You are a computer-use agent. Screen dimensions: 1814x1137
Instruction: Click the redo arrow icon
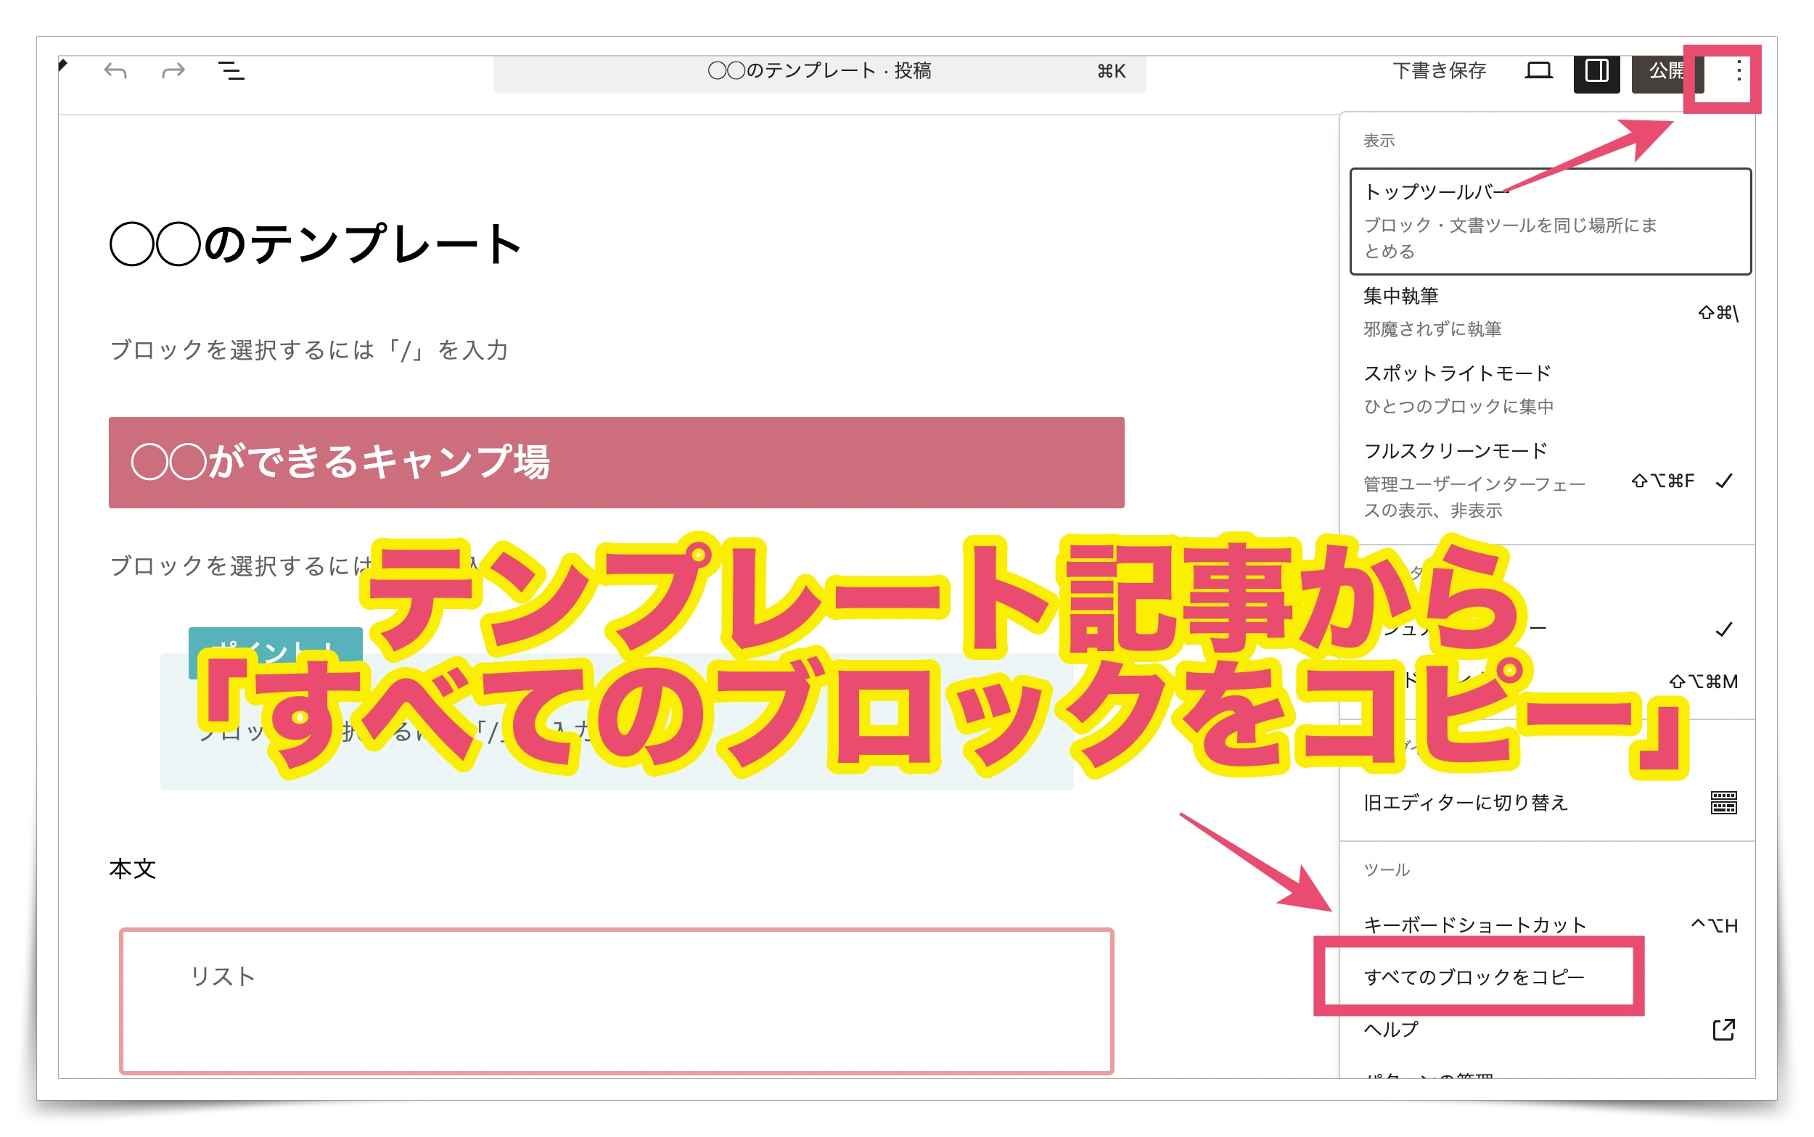(x=173, y=72)
